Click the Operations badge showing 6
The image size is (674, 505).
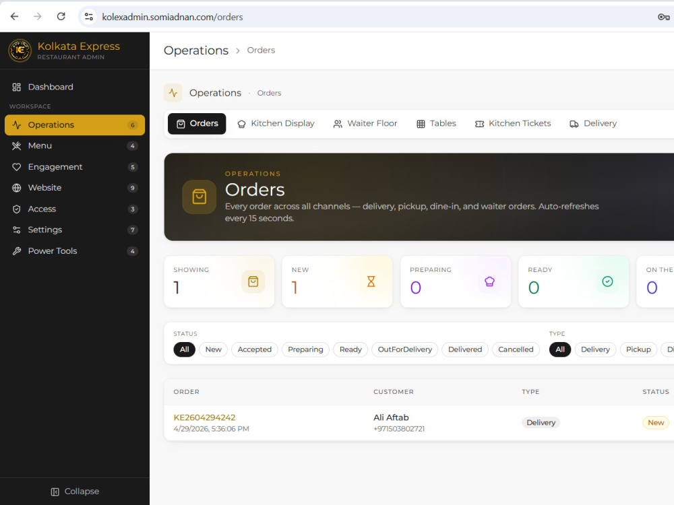click(132, 125)
